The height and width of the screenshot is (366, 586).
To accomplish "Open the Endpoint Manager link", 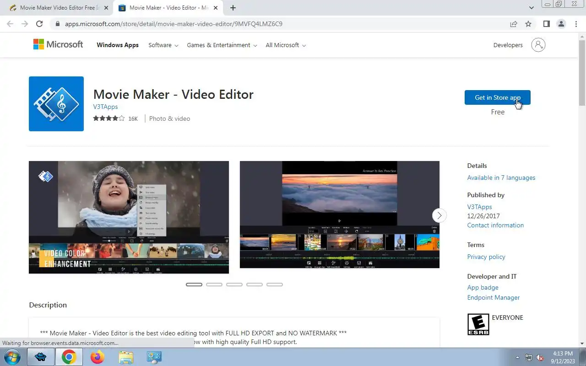I will (493, 297).
